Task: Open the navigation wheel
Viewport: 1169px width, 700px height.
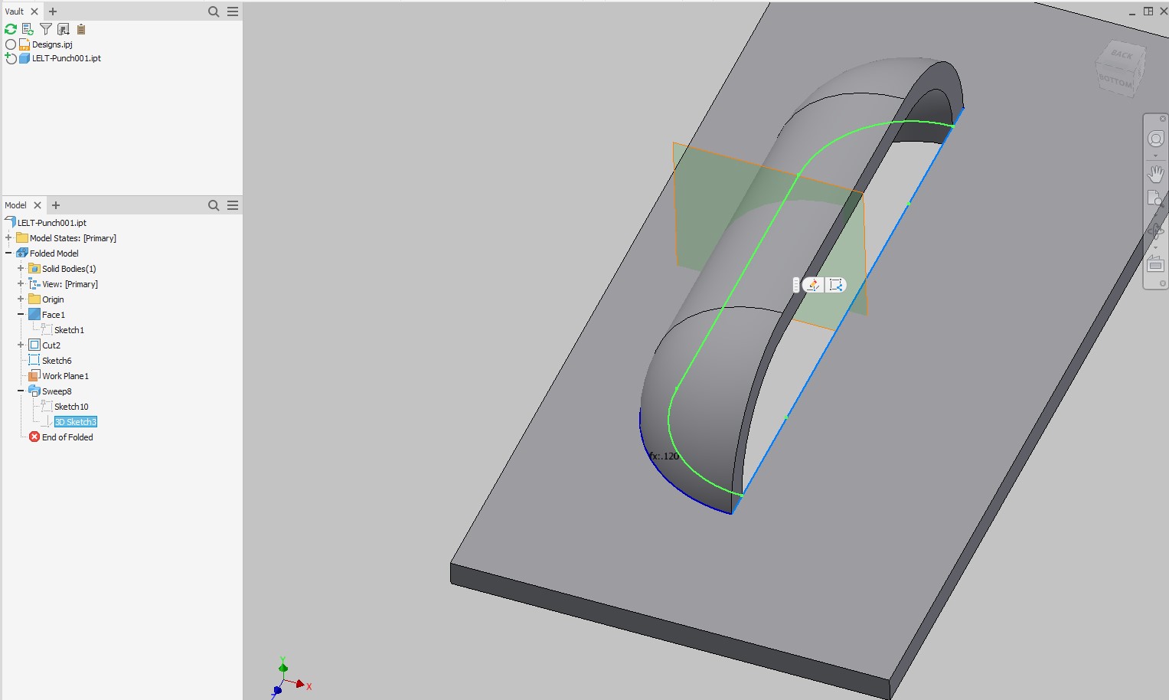Action: 1156,139
